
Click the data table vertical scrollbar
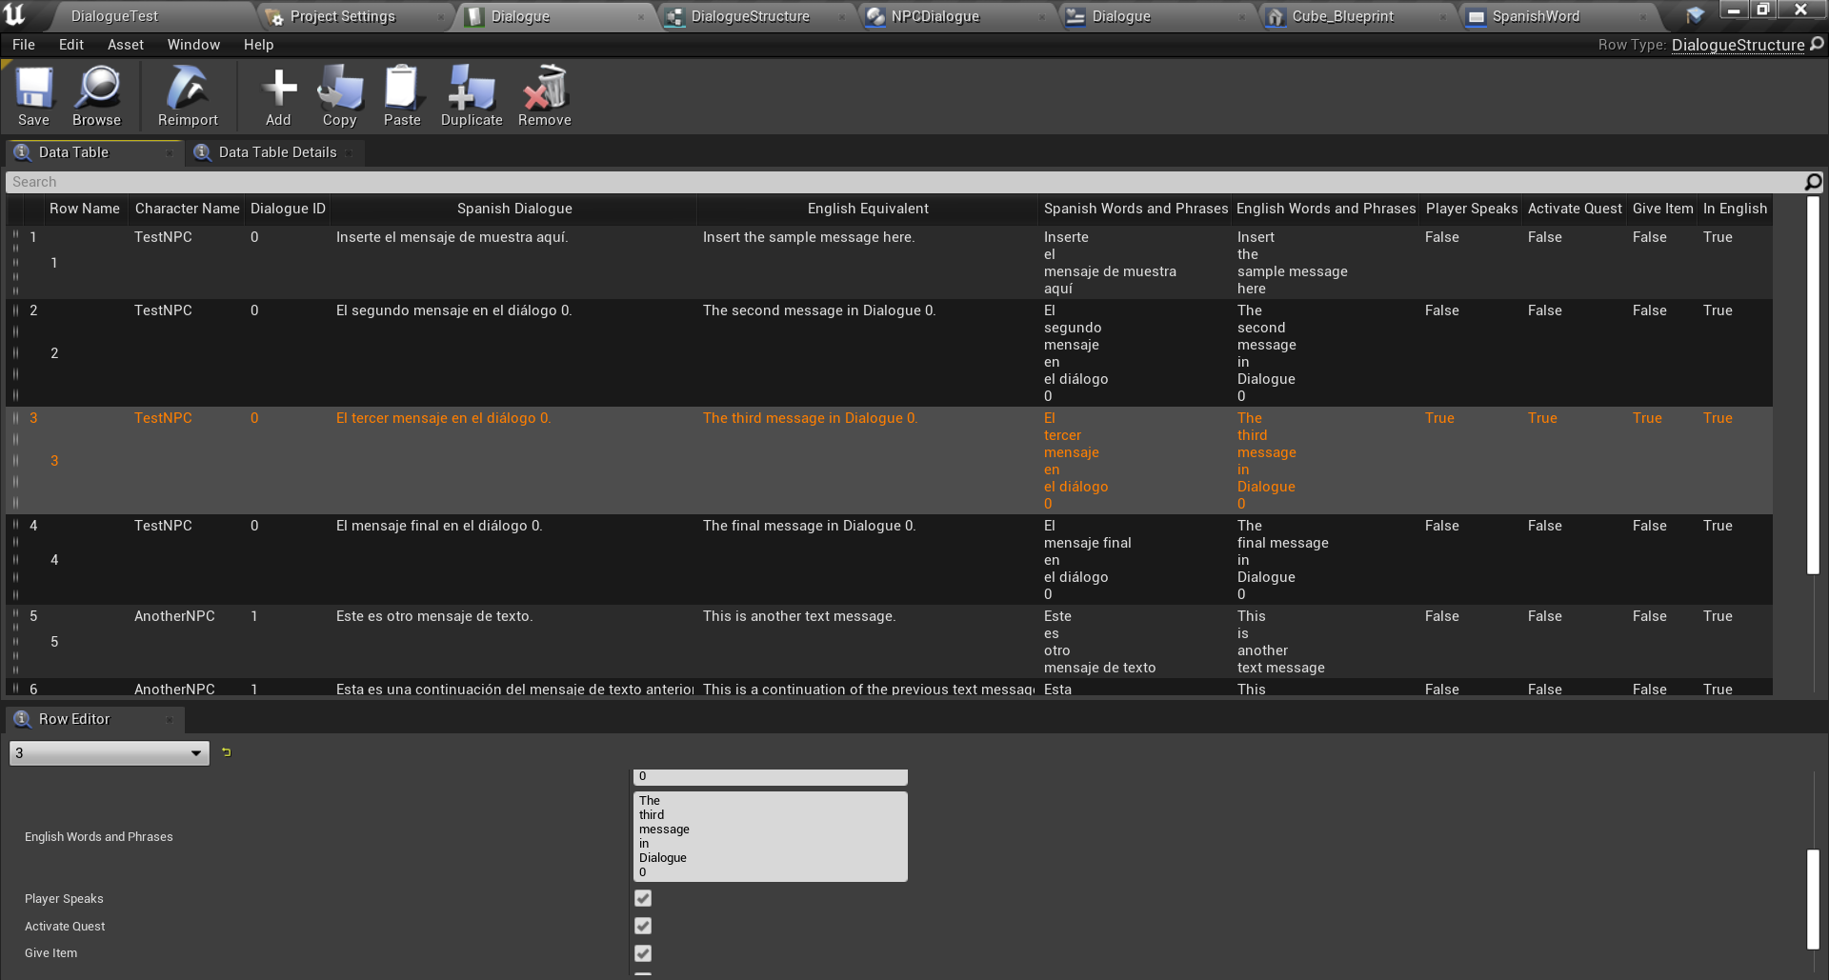coord(1814,385)
